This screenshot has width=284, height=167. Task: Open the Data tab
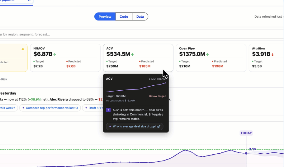pyautogui.click(x=140, y=16)
